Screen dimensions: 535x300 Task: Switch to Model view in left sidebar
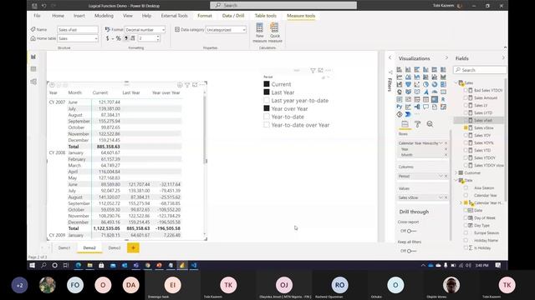pyautogui.click(x=33, y=82)
